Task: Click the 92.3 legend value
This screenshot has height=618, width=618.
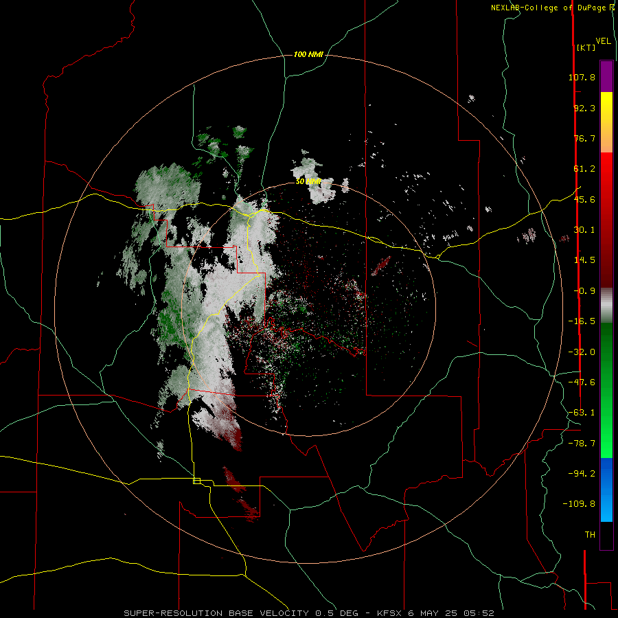Action: click(x=584, y=108)
